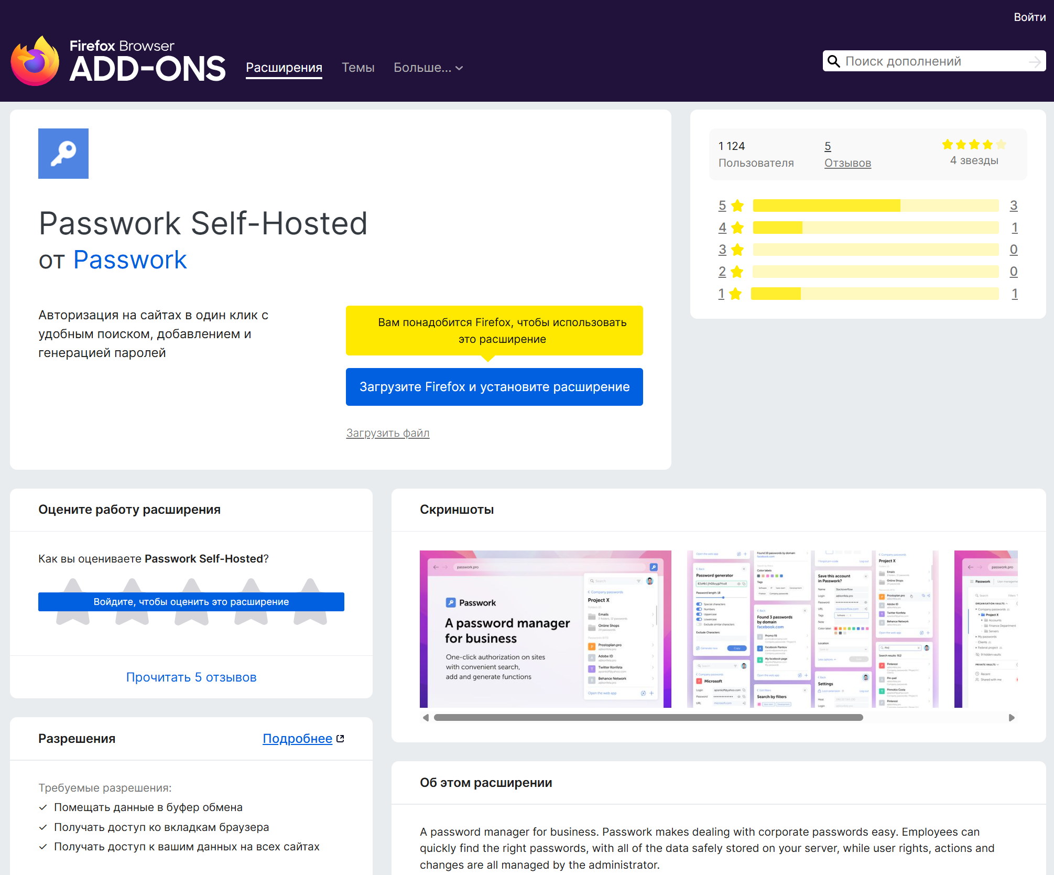Click the Passwork author link

pyautogui.click(x=129, y=260)
